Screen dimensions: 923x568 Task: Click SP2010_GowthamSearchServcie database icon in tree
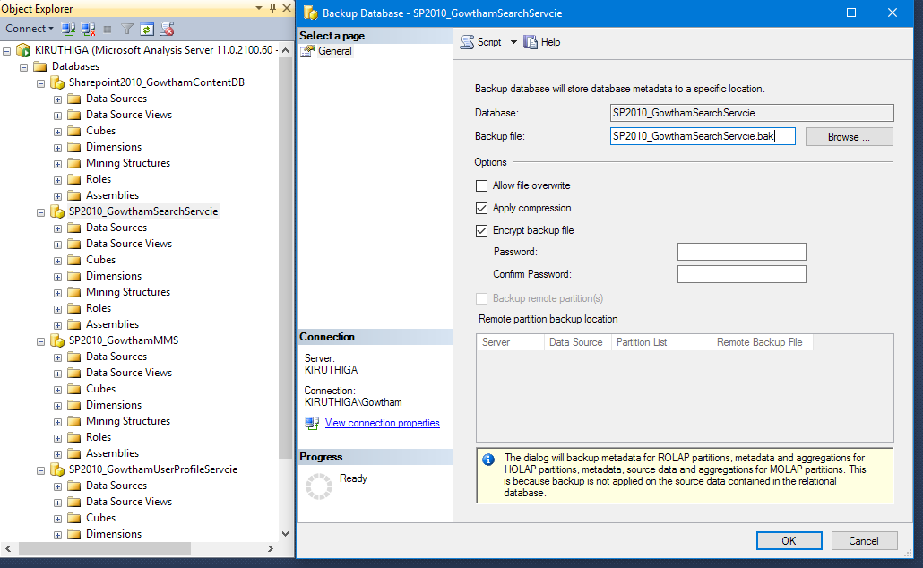tap(57, 211)
